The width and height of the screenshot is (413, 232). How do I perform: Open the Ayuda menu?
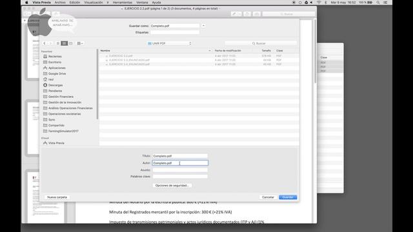pyautogui.click(x=156, y=3)
